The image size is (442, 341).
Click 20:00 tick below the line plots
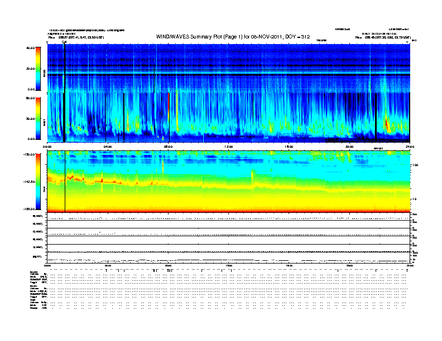pos(349,266)
